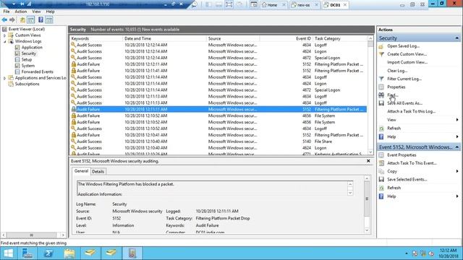
Task: Click Refresh under Event 5152 actions
Action: click(x=394, y=188)
